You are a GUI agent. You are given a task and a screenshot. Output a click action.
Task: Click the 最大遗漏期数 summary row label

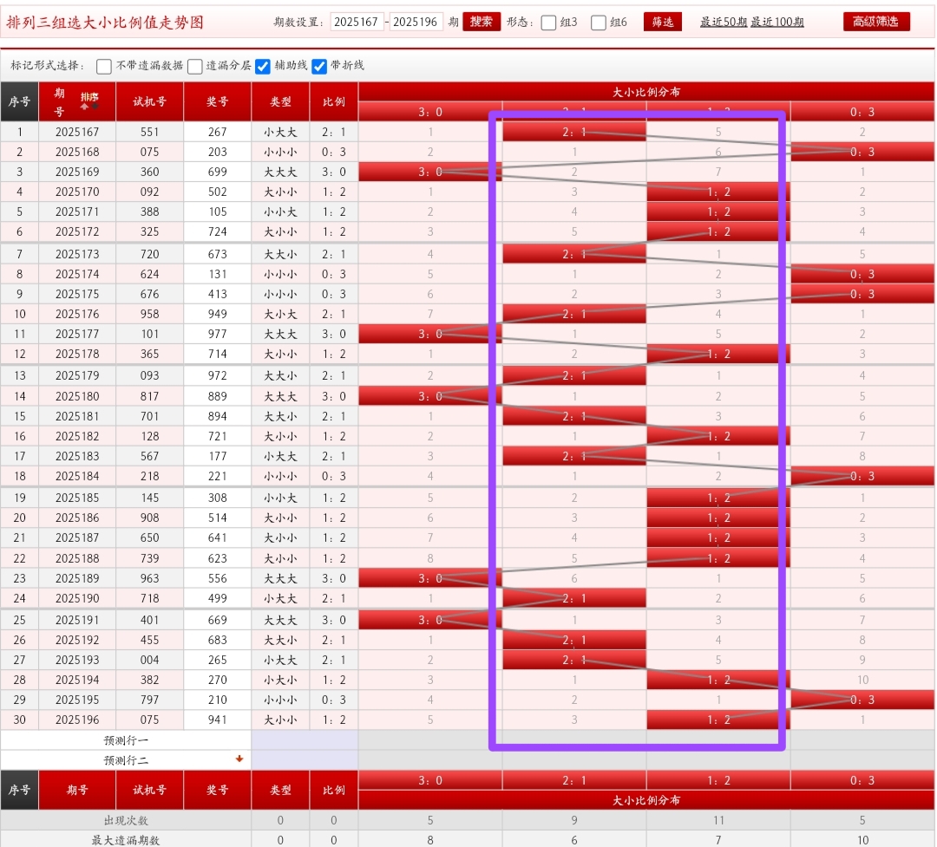(x=126, y=840)
